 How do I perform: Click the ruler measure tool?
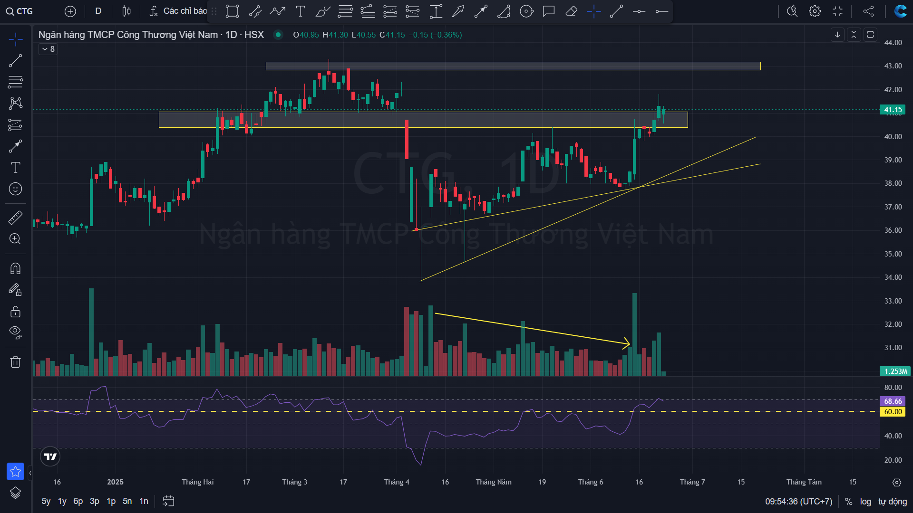pos(15,218)
